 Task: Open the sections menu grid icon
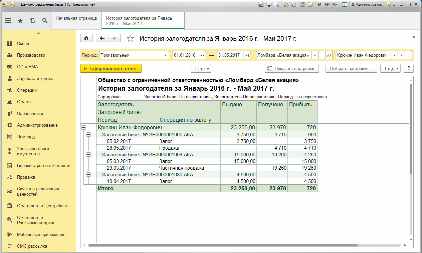[8, 21]
